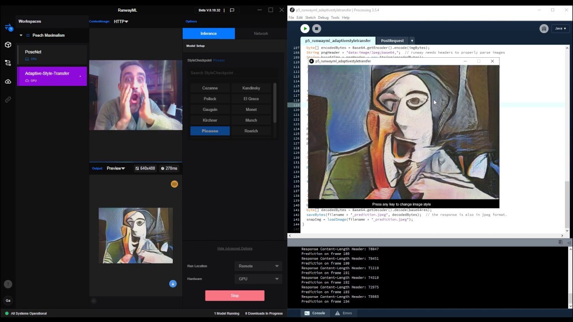The image size is (573, 322).
Task: Click the orange comment icon above the output preview
Action: point(175,184)
